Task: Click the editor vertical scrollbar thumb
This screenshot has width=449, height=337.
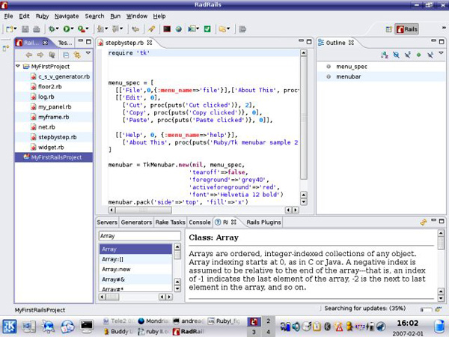Action: pos(304,118)
